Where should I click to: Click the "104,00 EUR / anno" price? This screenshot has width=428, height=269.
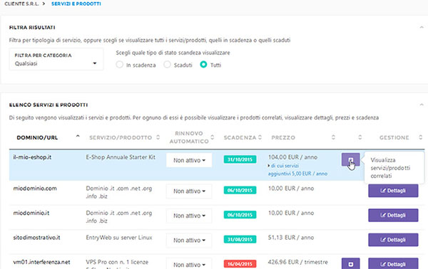(293, 157)
